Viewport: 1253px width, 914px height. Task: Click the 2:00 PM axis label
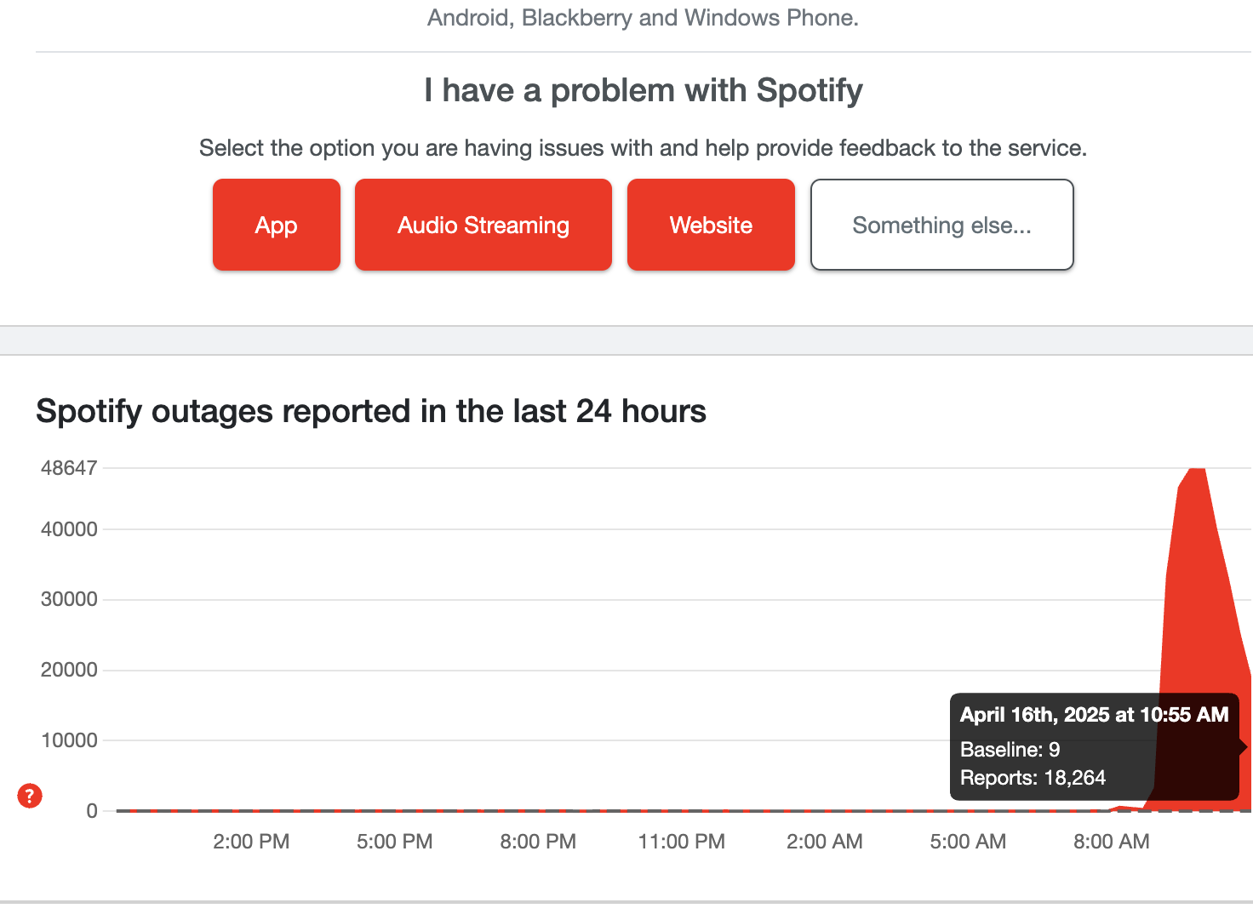tap(250, 841)
